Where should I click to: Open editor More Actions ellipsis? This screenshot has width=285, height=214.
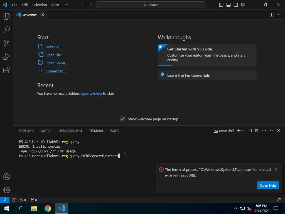[x=278, y=15]
